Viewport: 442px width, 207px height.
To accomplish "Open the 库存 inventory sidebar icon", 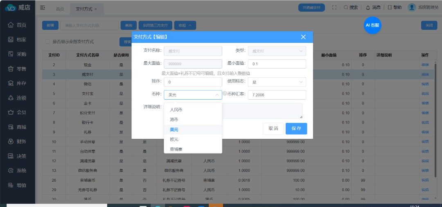I will point(11,83).
